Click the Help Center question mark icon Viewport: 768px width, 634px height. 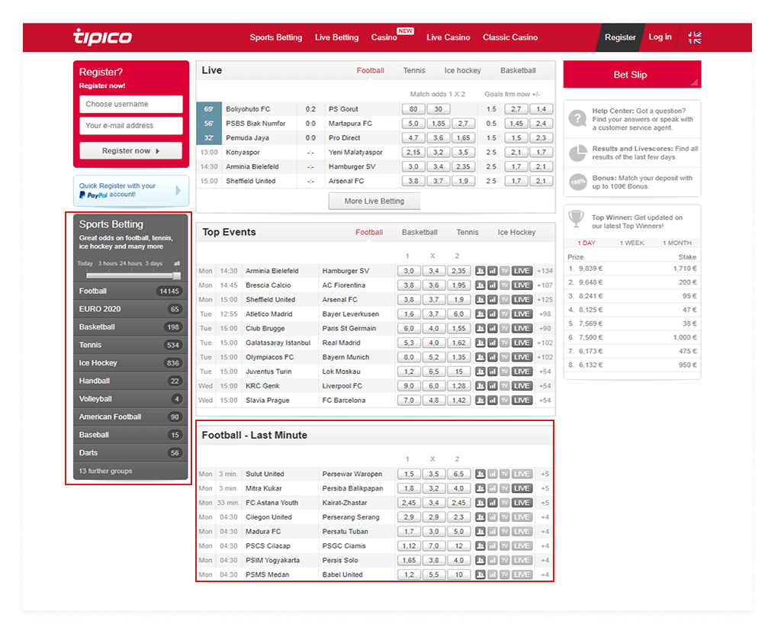pyautogui.click(x=577, y=118)
